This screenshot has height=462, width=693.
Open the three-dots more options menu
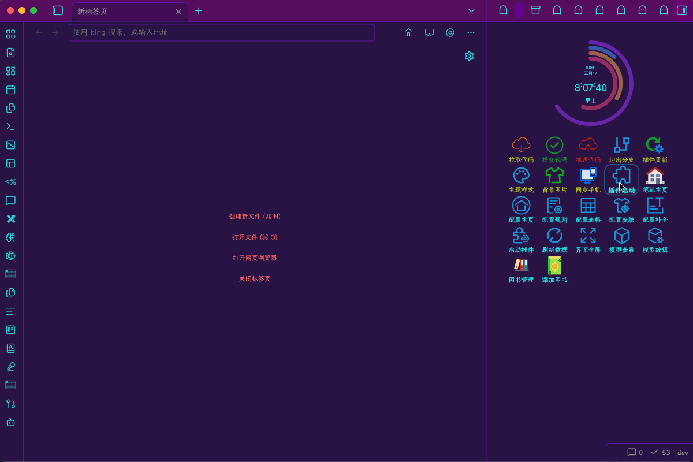[x=471, y=32]
